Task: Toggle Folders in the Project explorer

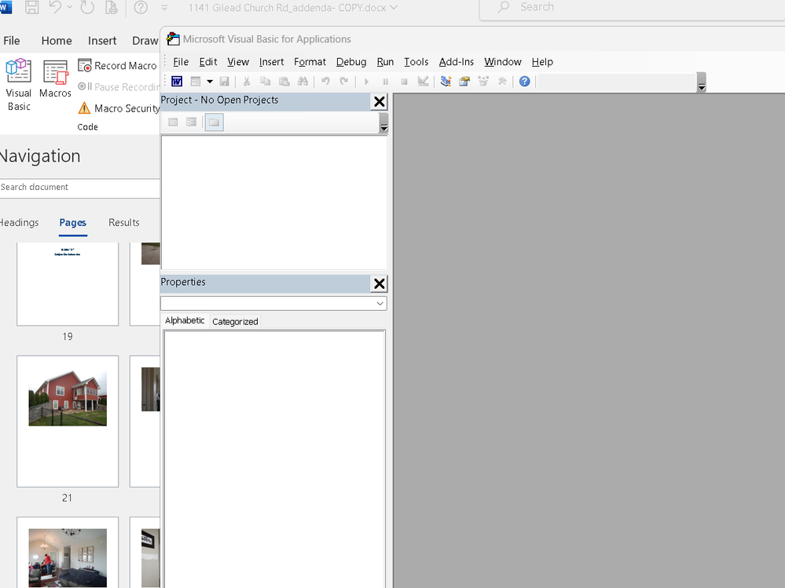Action: [214, 122]
